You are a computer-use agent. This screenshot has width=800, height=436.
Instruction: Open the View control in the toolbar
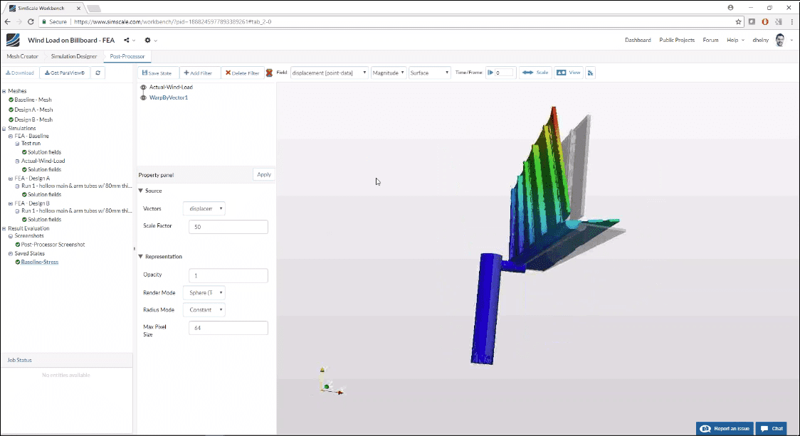tap(568, 73)
